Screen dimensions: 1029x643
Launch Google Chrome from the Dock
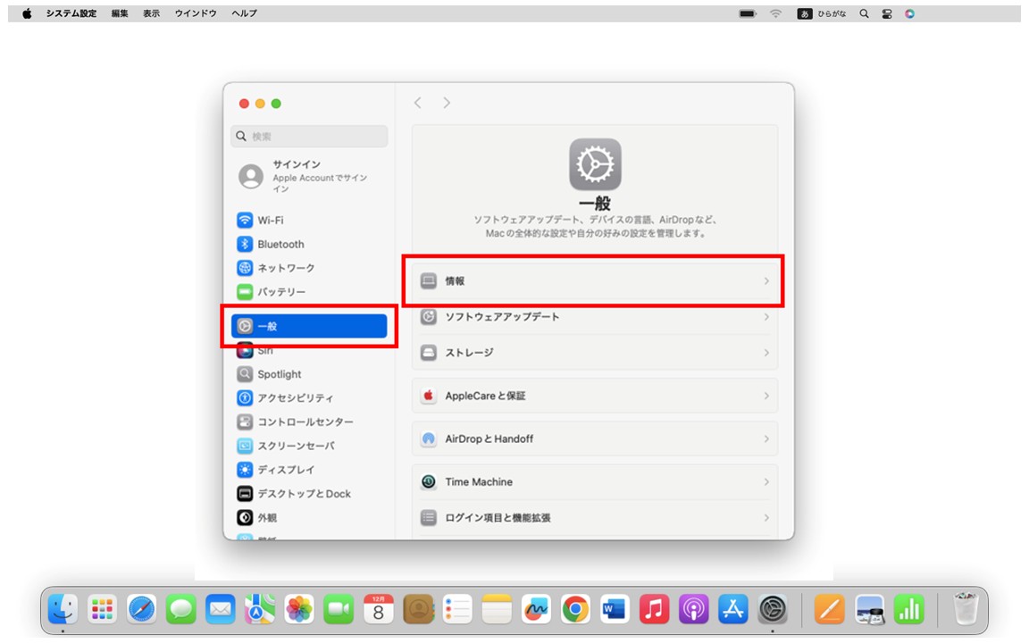coord(574,610)
